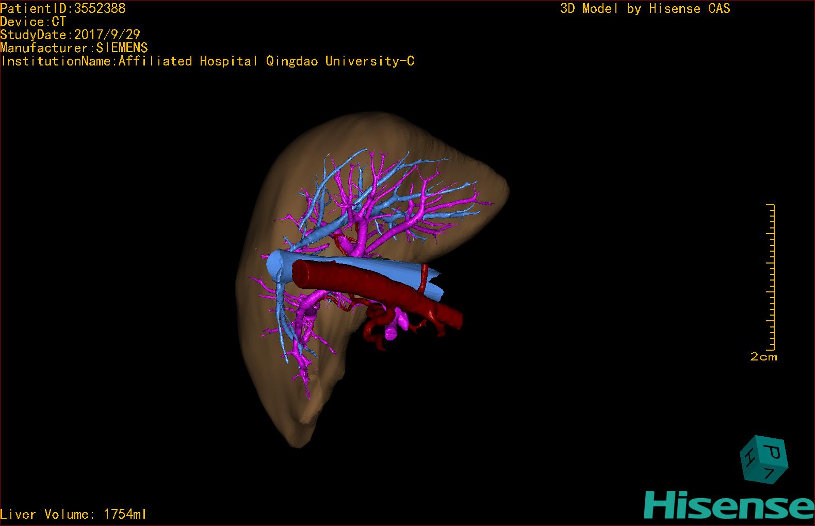Click the 2cm scale ruler
The width and height of the screenshot is (815, 526).
pos(771,277)
